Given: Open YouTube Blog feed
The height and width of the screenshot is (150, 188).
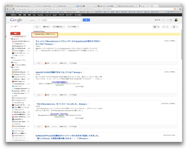Looking at the screenshot, I should pyautogui.click(x=20, y=126).
